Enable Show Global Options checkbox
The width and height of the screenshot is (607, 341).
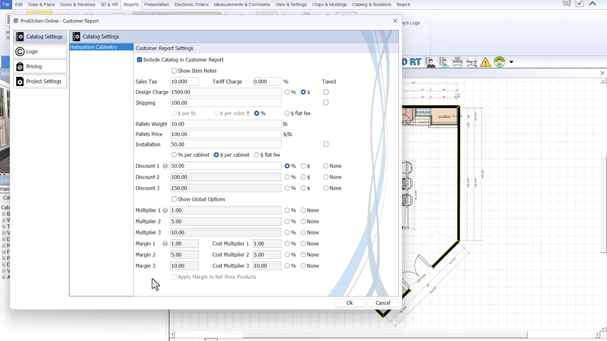click(x=174, y=199)
